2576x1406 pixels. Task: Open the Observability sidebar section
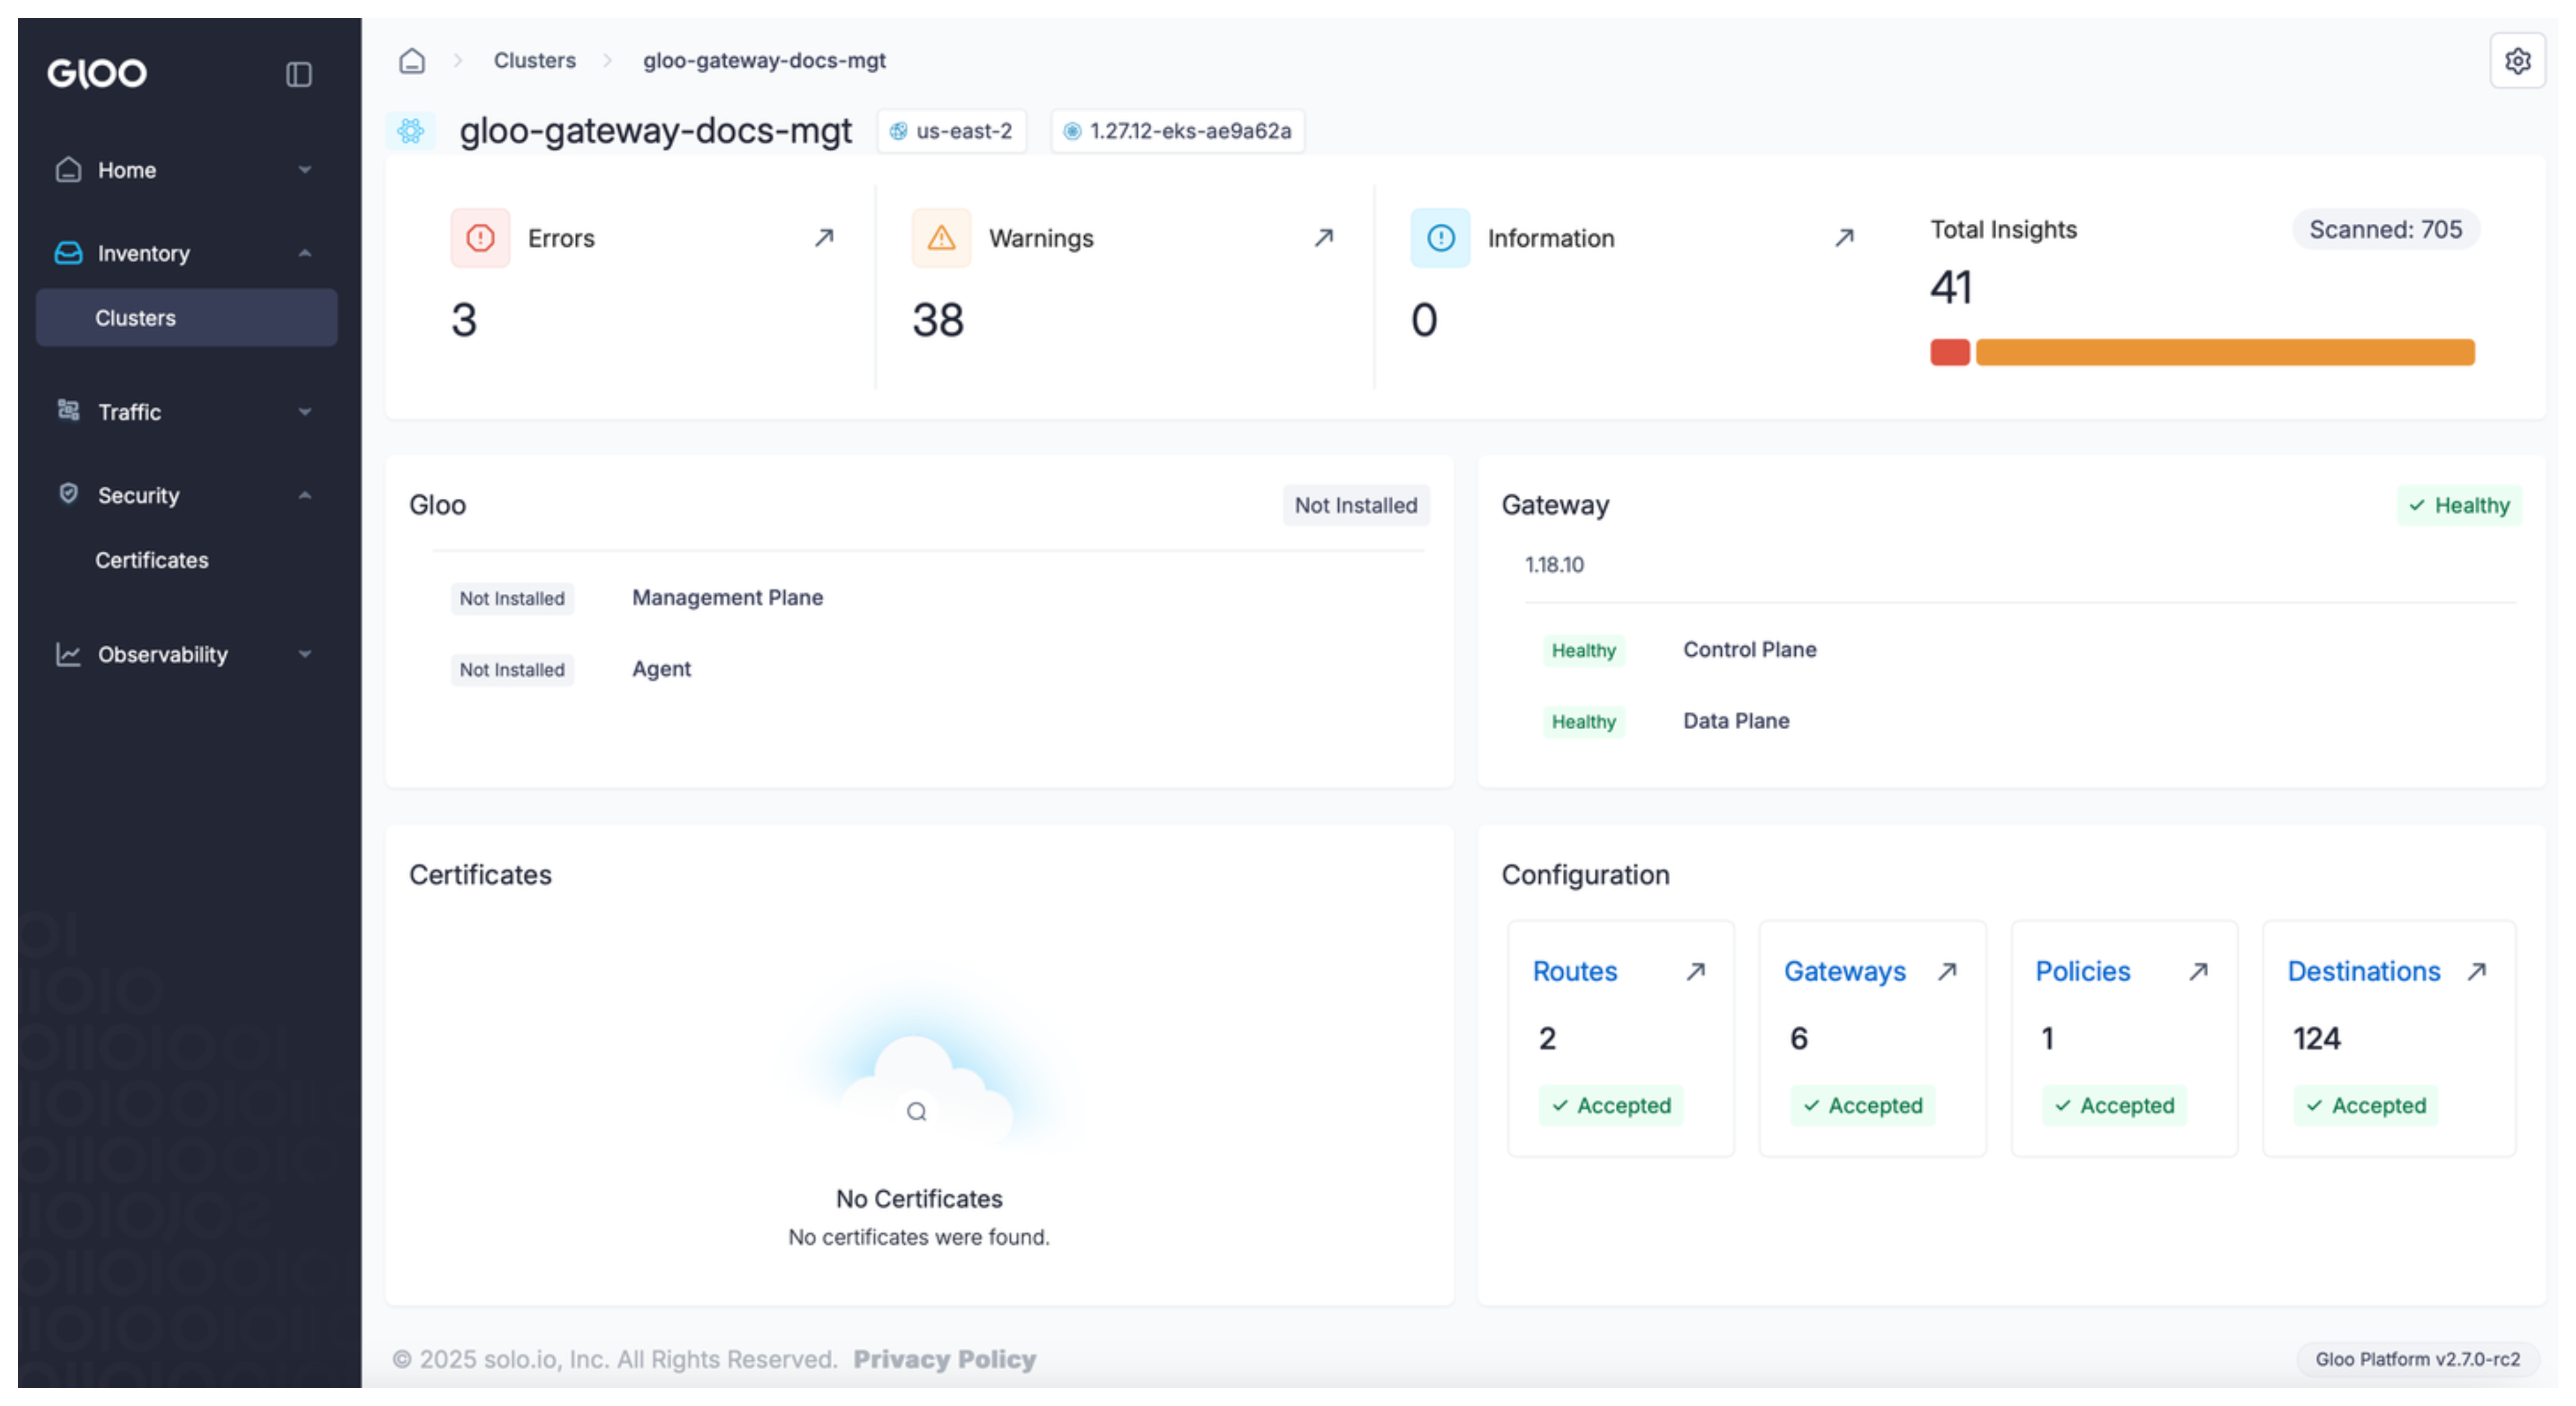click(186, 655)
